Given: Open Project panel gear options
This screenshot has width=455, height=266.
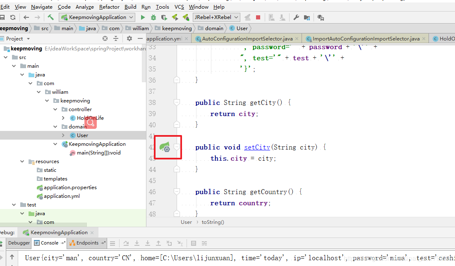Looking at the screenshot, I should (129, 38).
